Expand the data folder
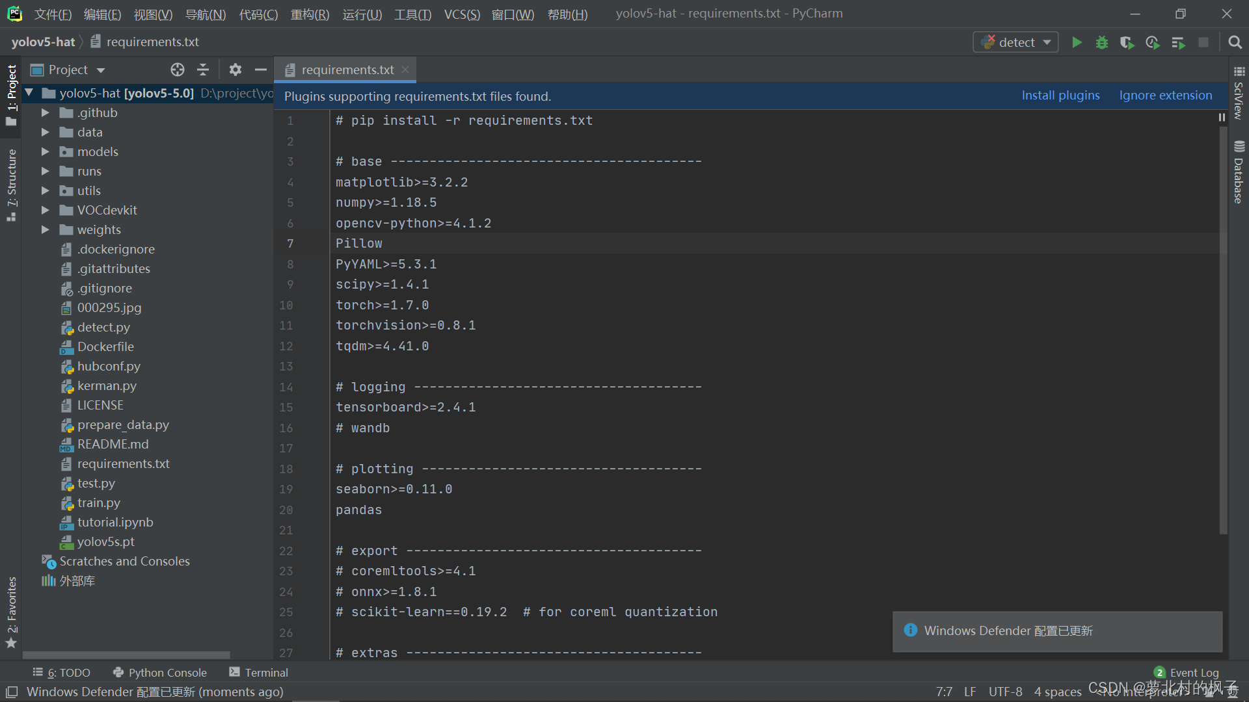The height and width of the screenshot is (702, 1249). (x=45, y=132)
